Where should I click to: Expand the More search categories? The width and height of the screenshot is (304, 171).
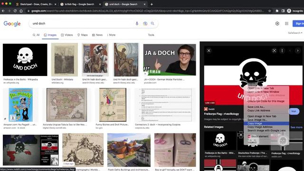point(111,35)
